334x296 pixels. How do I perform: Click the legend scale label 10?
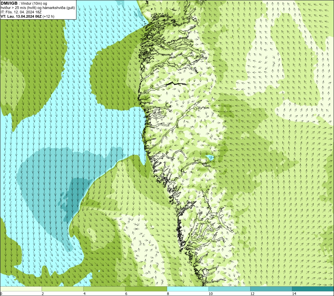pyautogui.click(x=210, y=294)
